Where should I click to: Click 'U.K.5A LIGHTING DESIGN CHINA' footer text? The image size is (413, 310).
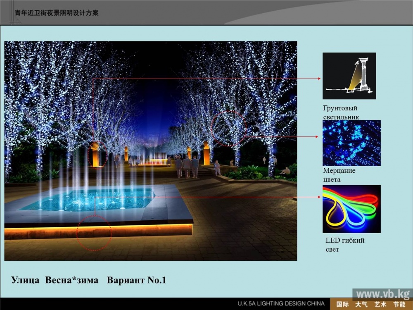tap(281, 304)
